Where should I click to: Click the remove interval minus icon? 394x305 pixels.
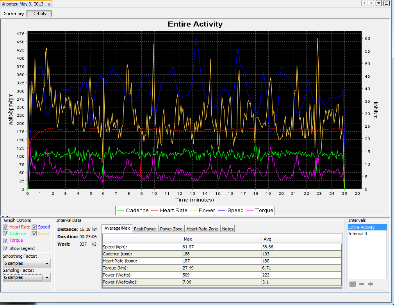click(x=362, y=284)
